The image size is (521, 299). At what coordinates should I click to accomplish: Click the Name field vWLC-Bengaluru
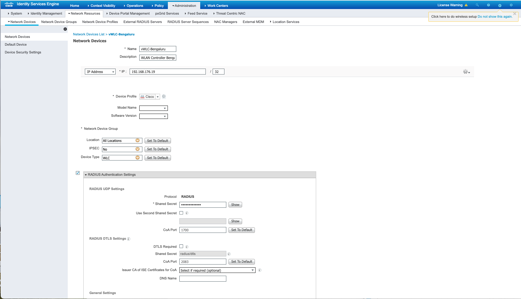coord(158,49)
